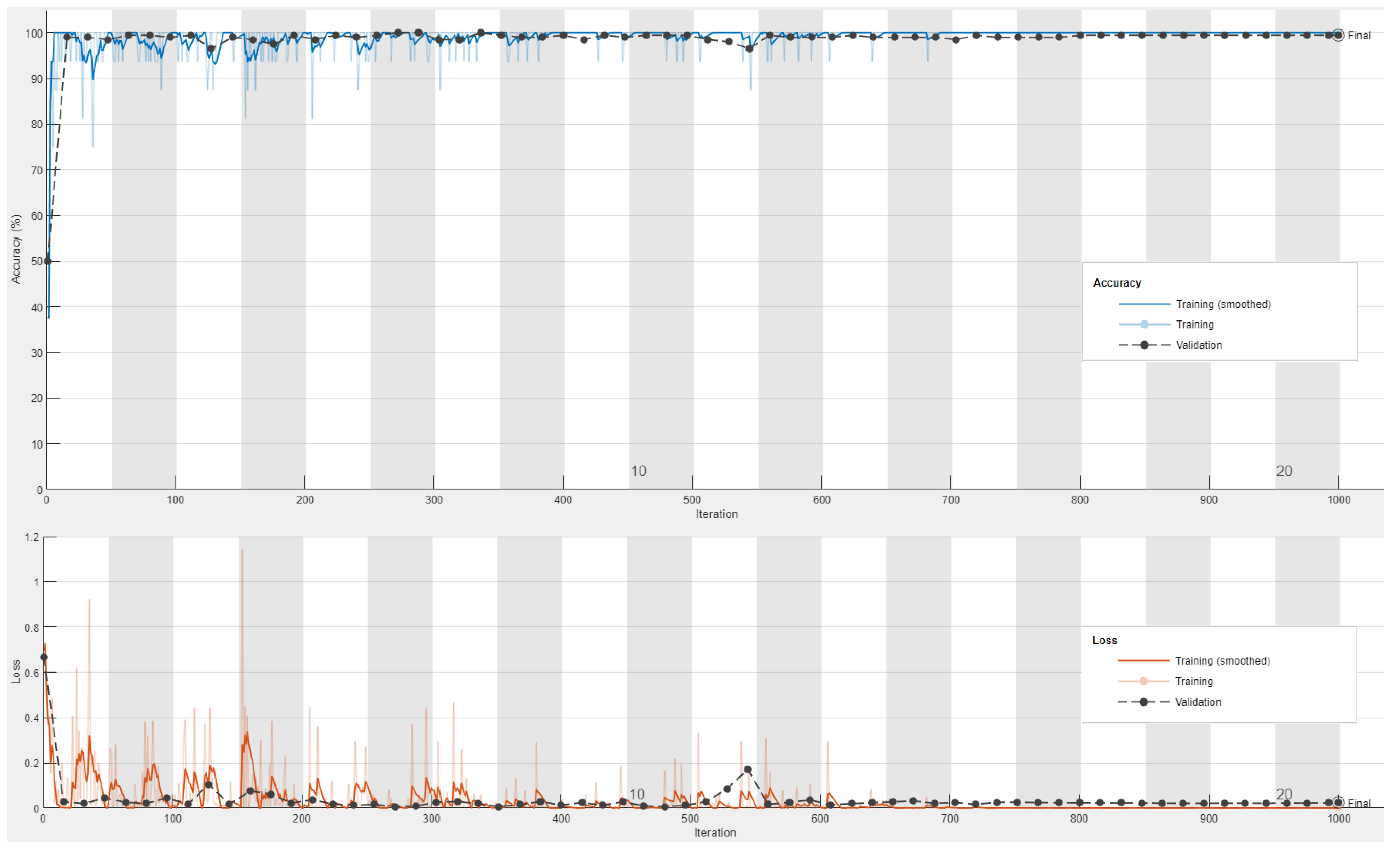
Task: Click validation start point at 50% accuracy
Action: tap(47, 262)
